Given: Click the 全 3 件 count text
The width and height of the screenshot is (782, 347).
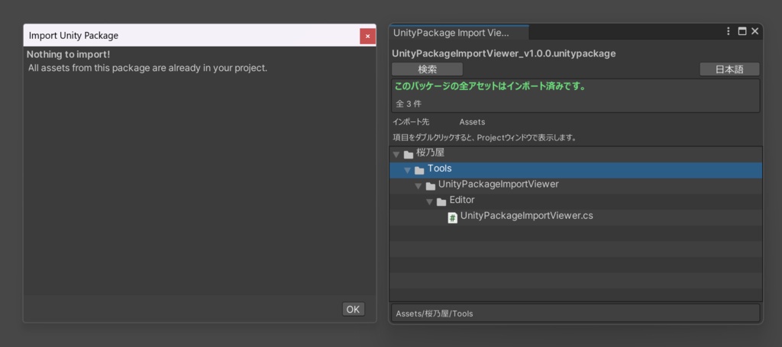Looking at the screenshot, I should tap(409, 104).
